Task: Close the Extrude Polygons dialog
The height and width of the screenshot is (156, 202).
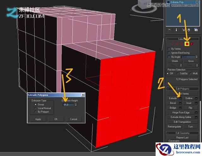Action: pyautogui.click(x=83, y=95)
